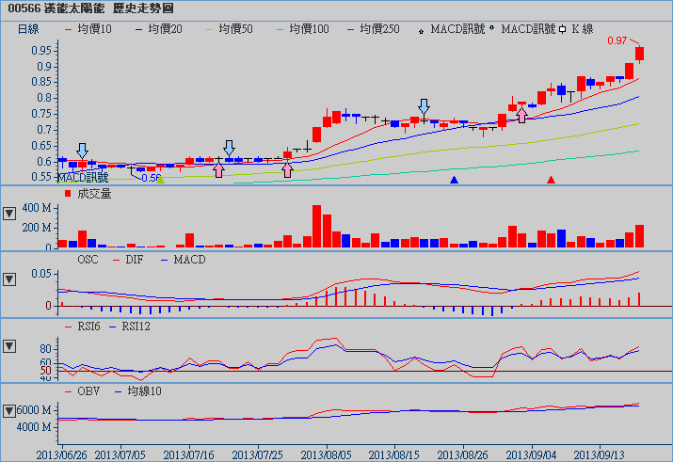Open the RSI panel dropdown arrow
Screen dimensions: 673x462
pyautogui.click(x=10, y=345)
